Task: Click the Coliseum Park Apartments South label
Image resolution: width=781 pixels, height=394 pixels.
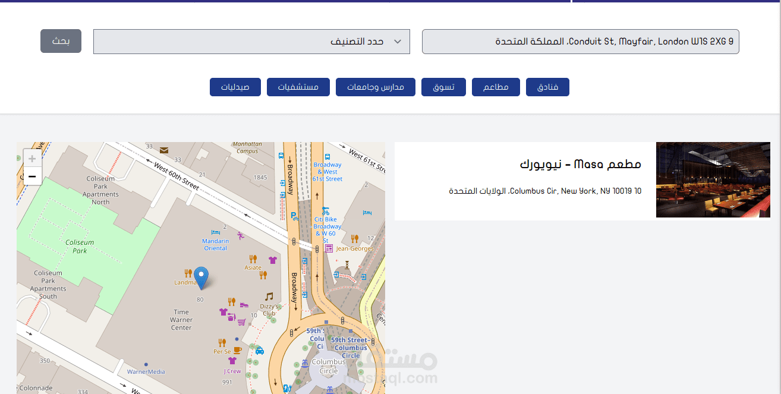Action: [48, 285]
